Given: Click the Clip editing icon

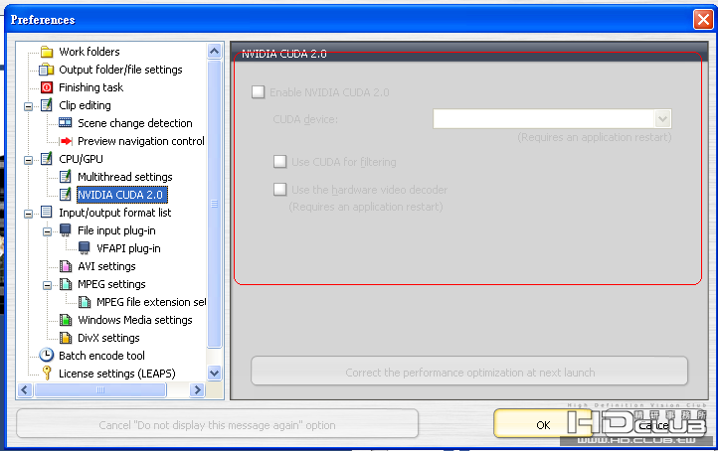Looking at the screenshot, I should click(47, 105).
